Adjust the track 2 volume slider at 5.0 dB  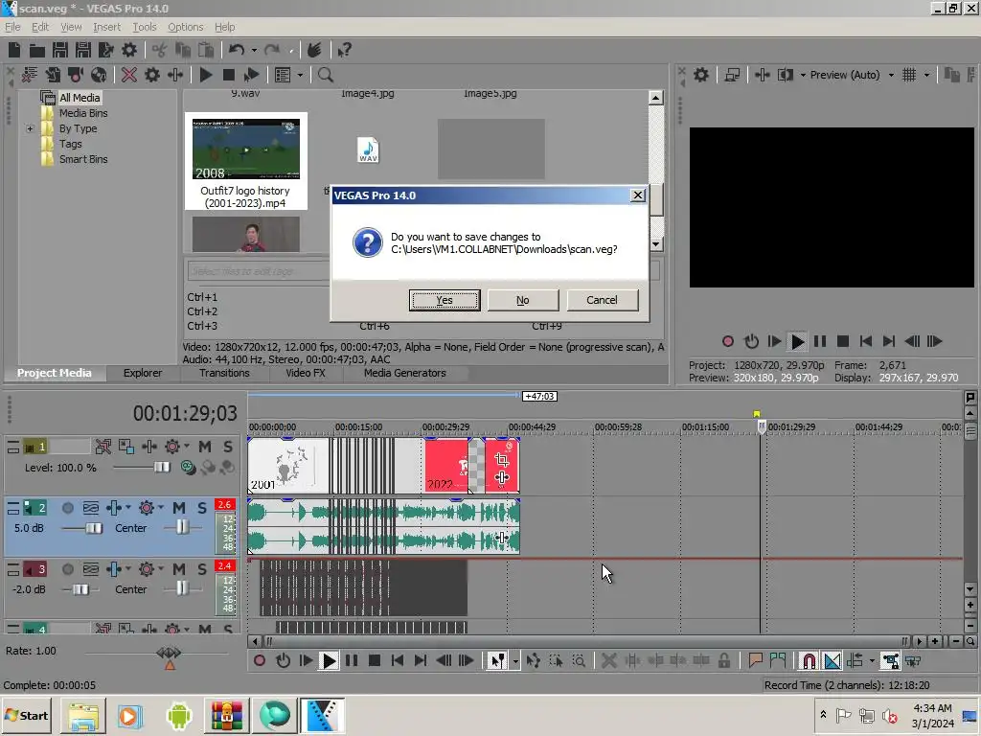point(94,528)
